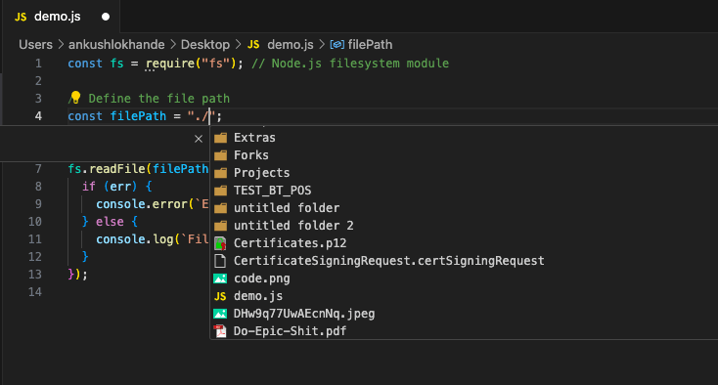718x385 pixels.
Task: Pick code.png from the suggestion list
Action: tap(464, 278)
